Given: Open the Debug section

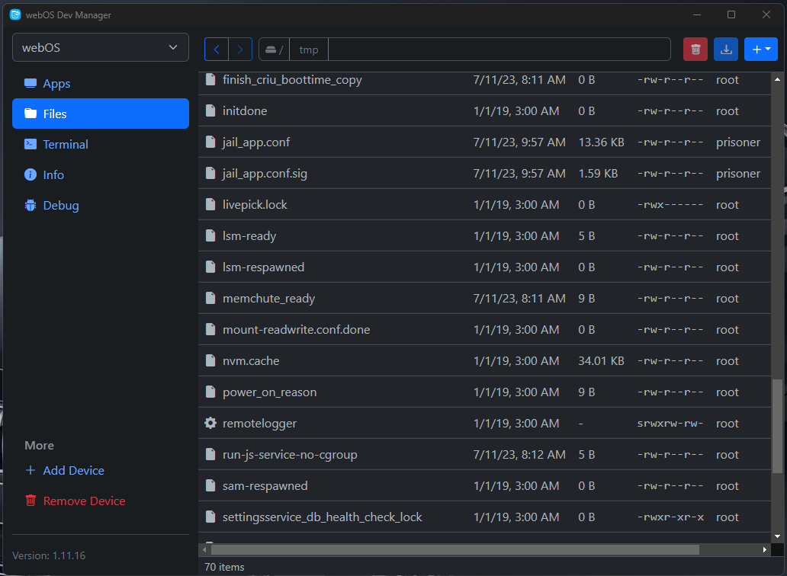Looking at the screenshot, I should coord(61,205).
